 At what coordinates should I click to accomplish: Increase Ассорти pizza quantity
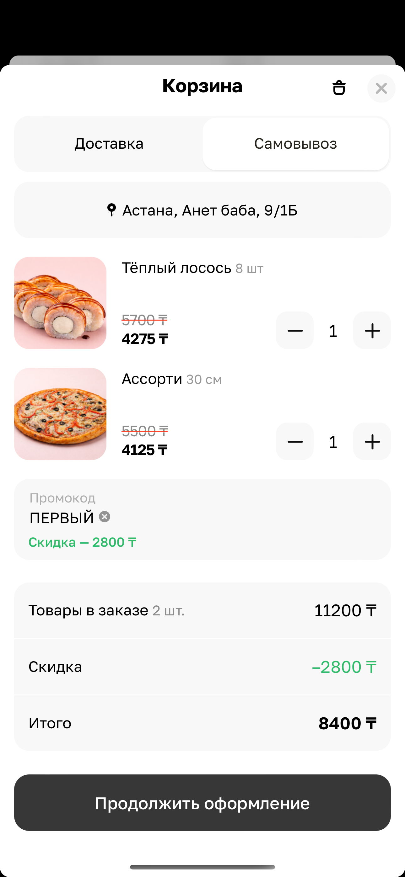tap(372, 442)
